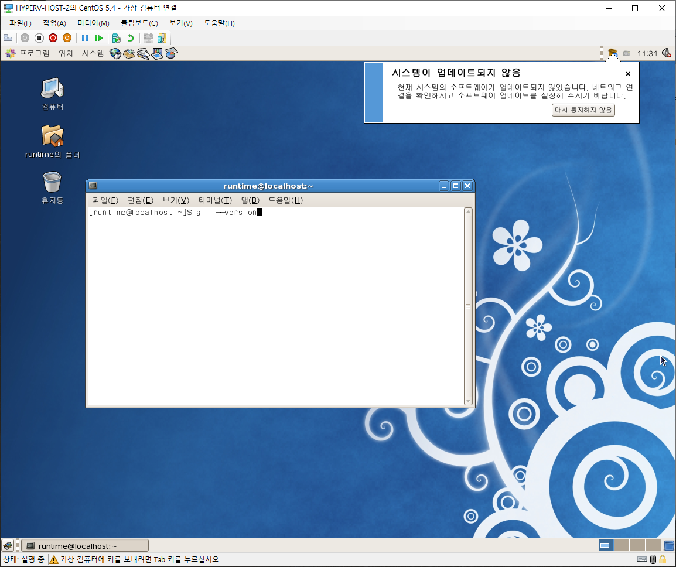Viewport: 676px width, 567px height.
Task: Click the Ctrl+Alt+Del icon in Hyper-V toolbar
Action: click(x=8, y=38)
